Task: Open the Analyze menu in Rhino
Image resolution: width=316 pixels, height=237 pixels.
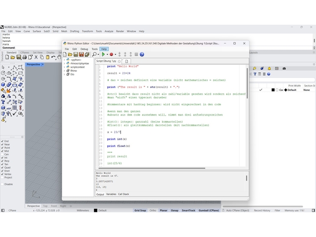Action: [109, 31]
